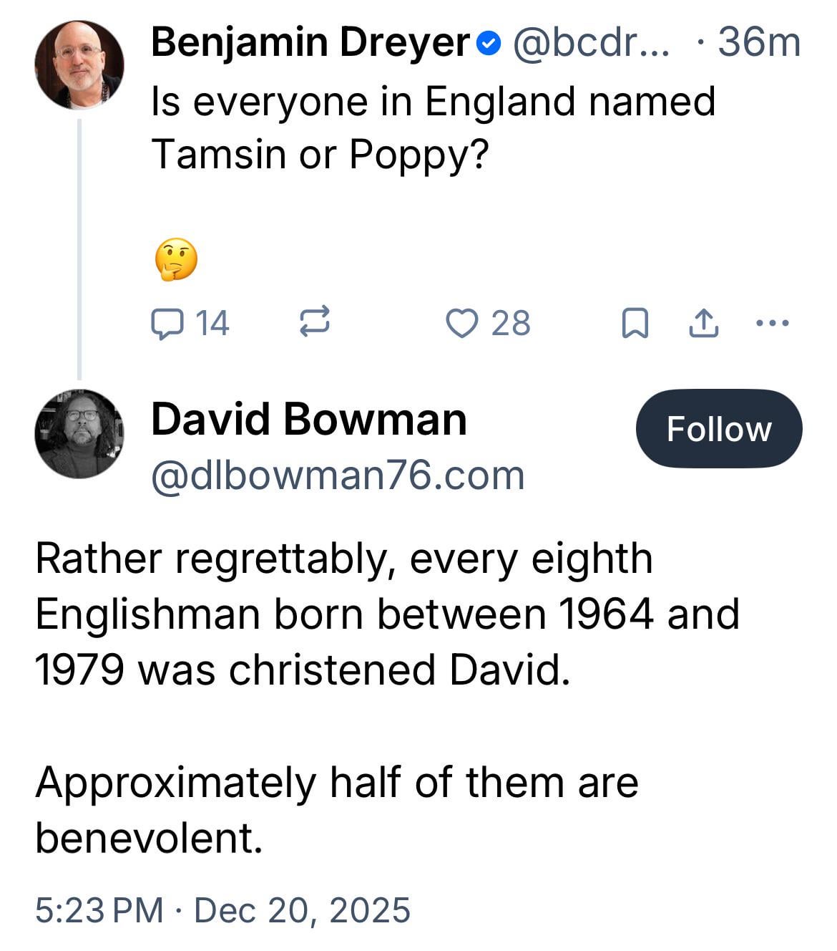Image resolution: width=837 pixels, height=951 pixels.
Task: Bookmark Benjamin Dreyer's post
Action: pyautogui.click(x=635, y=323)
